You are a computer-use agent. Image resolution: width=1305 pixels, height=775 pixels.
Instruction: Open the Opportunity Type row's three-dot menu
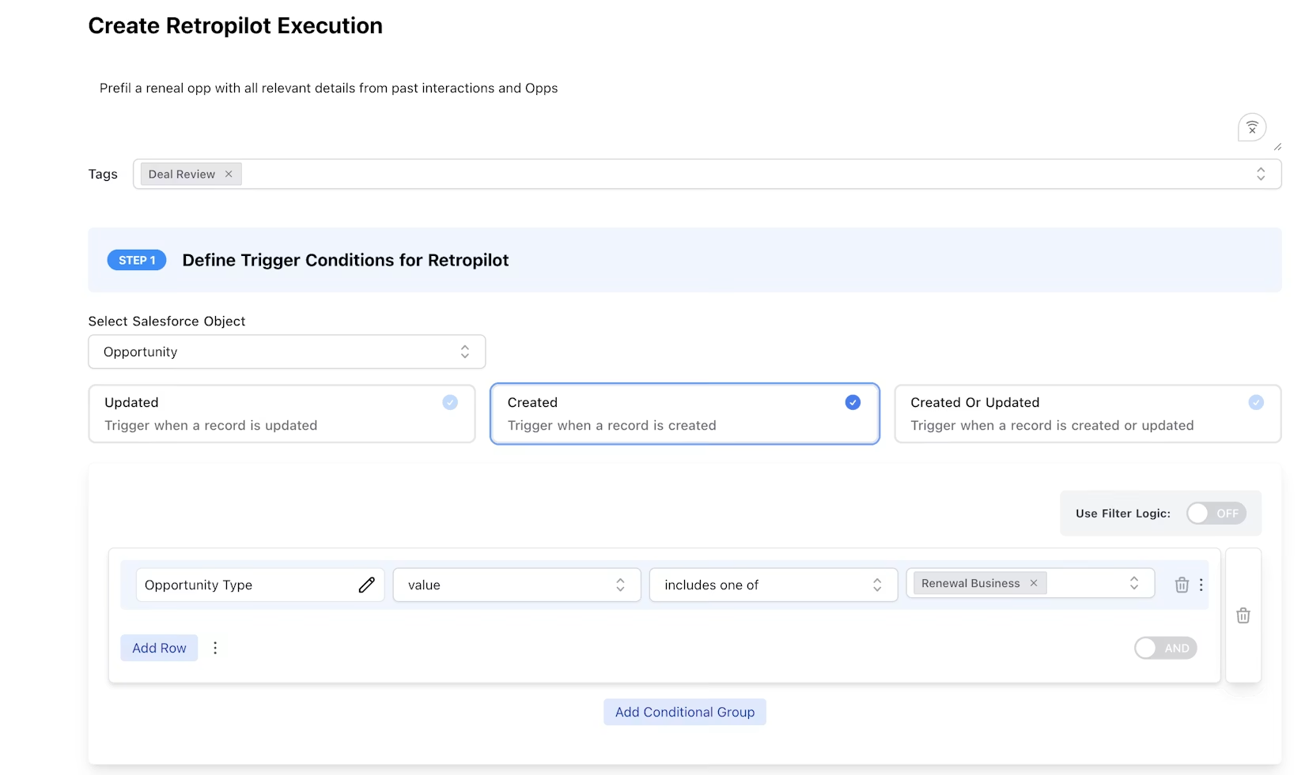[x=1201, y=585]
